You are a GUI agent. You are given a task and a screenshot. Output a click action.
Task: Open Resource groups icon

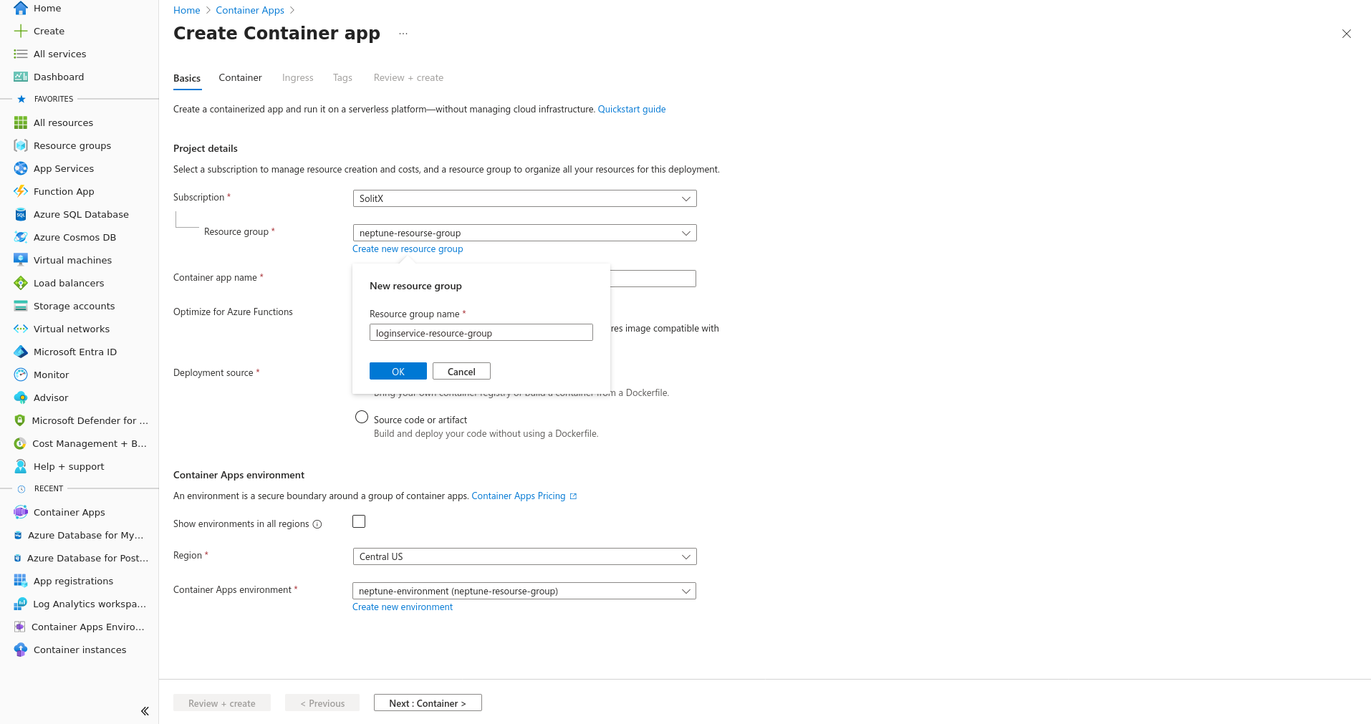tap(21, 145)
